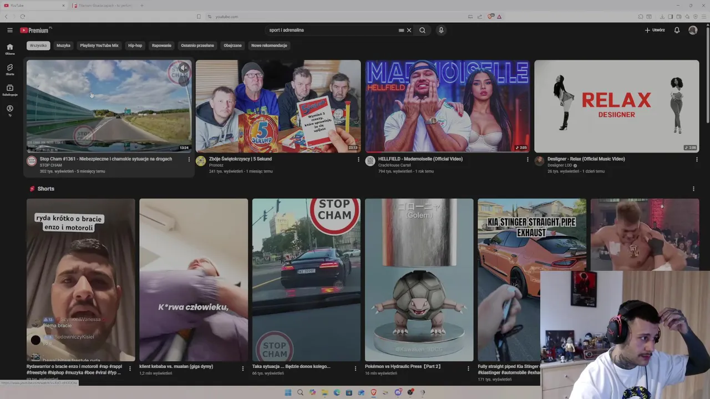Open the on-screen keyboard icon in search box
This screenshot has height=399, width=710.
coord(401,30)
